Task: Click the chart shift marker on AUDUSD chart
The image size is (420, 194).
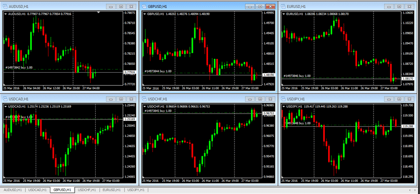Action: [x=99, y=12]
